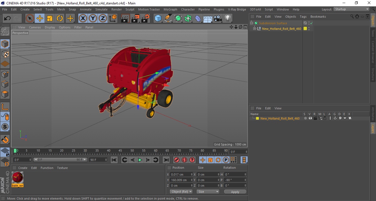This screenshot has height=201, width=376.
Task: Open viewport Cameras menu
Action: point(35,27)
